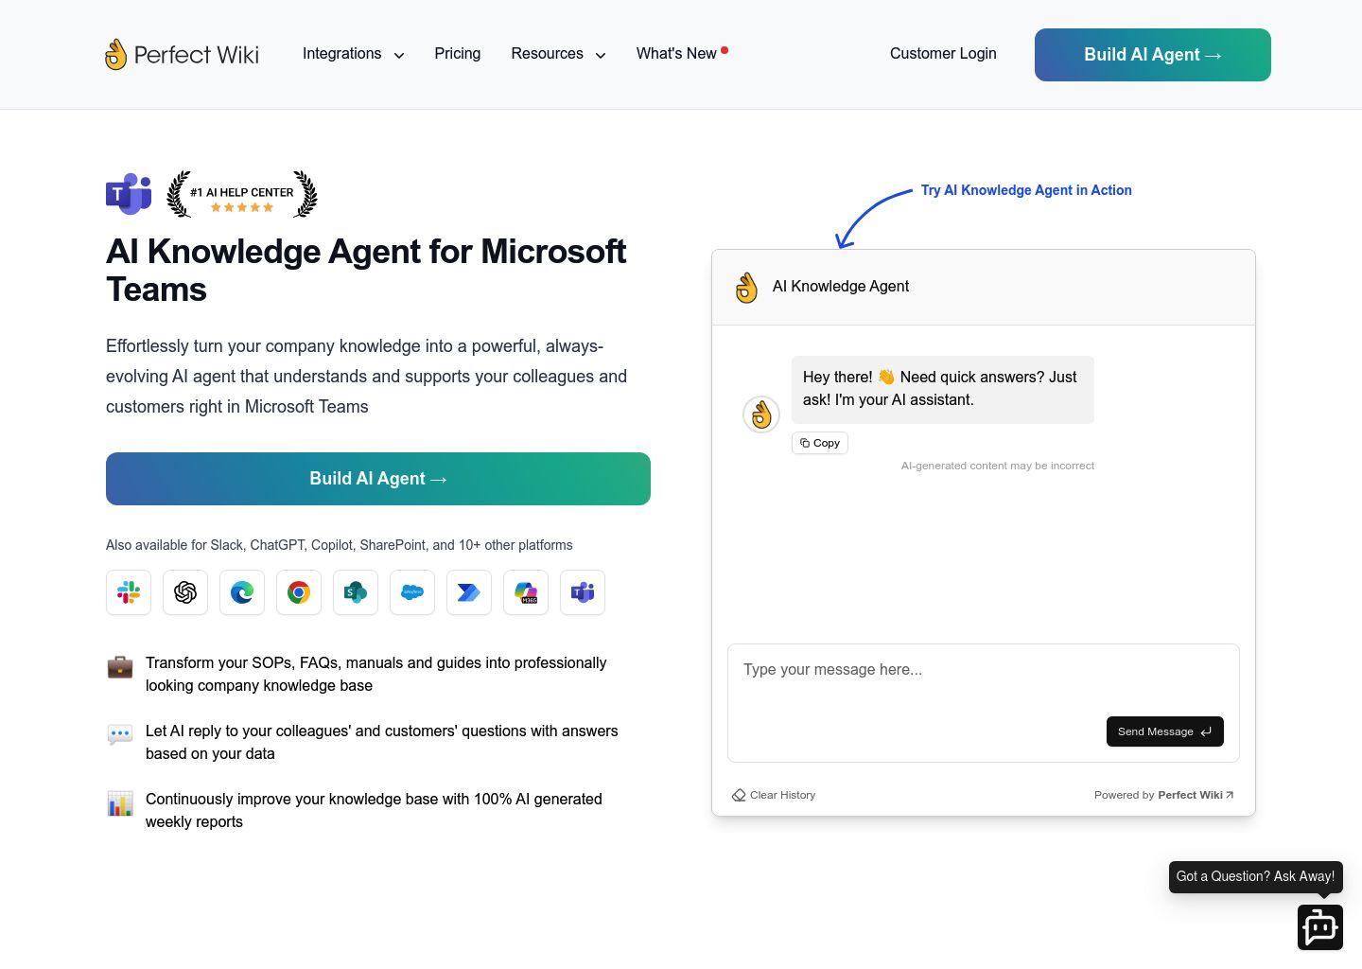Copy the AI assistant's greeting message
This screenshot has width=1362, height=969.
tap(819, 442)
